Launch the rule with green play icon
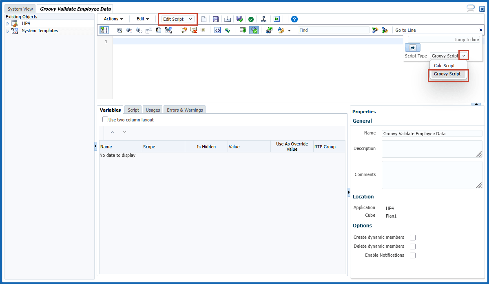This screenshot has width=489, height=284. coord(277,19)
